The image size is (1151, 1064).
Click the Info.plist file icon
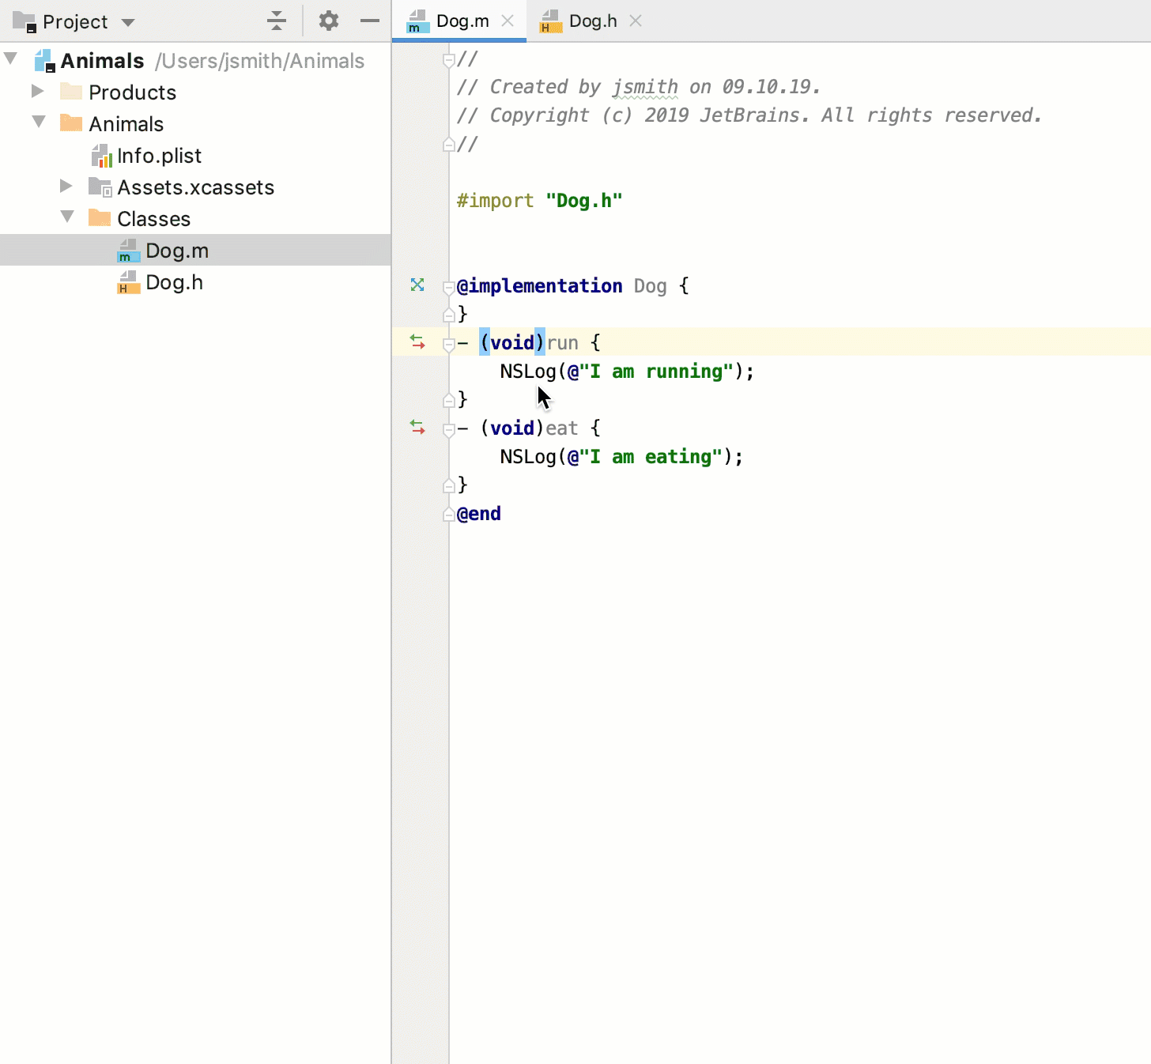coord(102,156)
